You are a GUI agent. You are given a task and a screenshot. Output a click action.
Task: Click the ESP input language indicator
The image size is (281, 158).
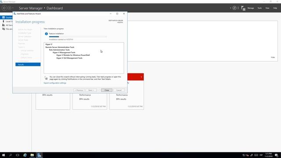(261, 155)
